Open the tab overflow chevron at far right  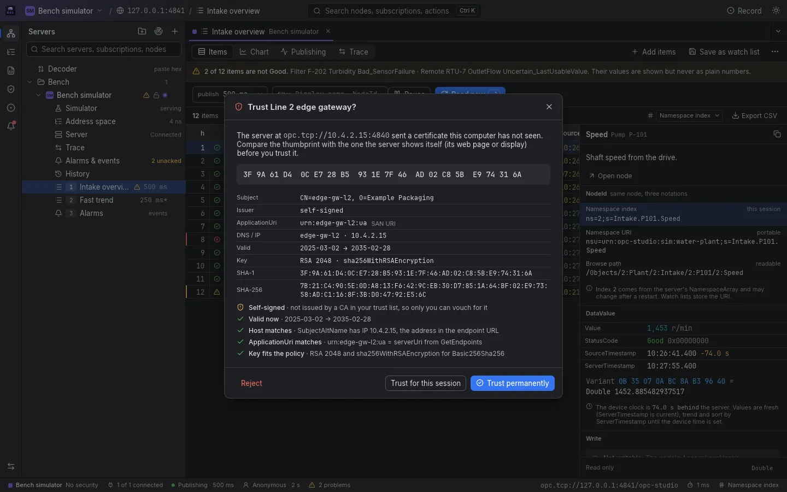click(x=778, y=31)
